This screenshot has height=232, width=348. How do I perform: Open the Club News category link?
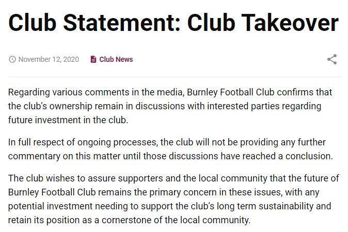(116, 59)
